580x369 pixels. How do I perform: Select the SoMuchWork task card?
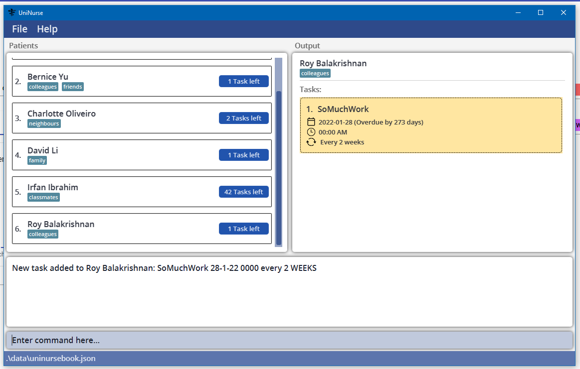pos(431,125)
